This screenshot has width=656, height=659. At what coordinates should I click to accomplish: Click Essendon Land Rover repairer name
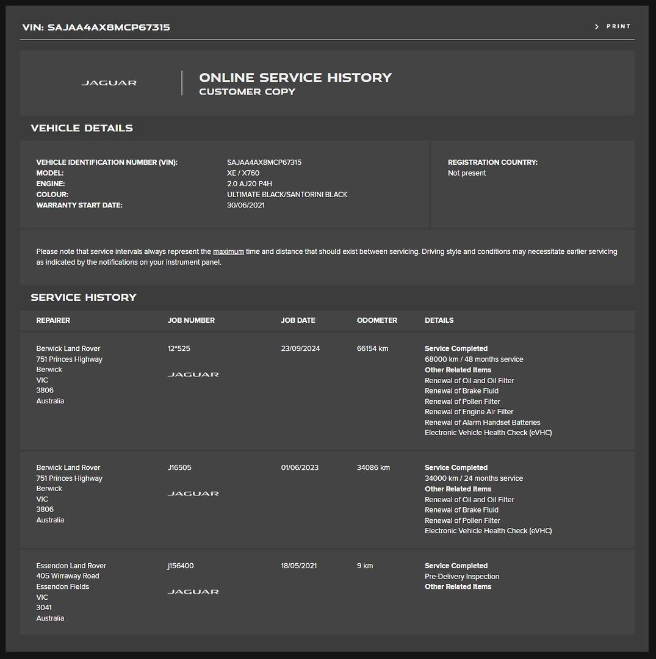[71, 566]
